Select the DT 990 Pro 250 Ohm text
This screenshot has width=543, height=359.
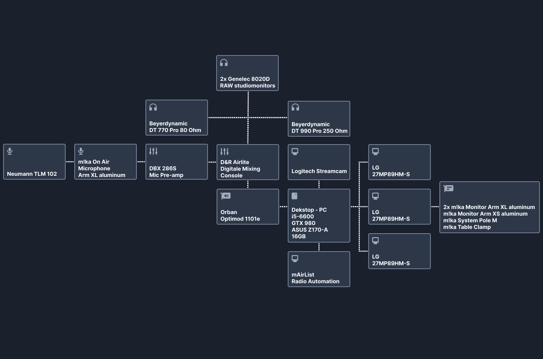[x=319, y=131]
